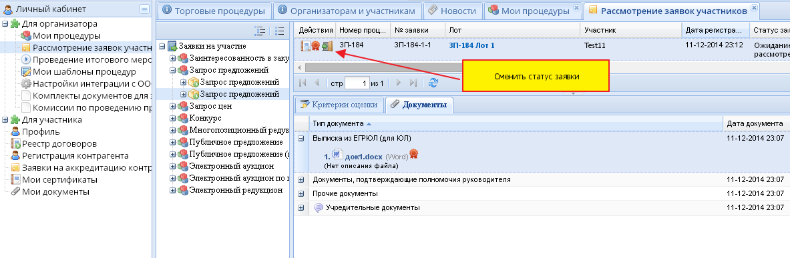This screenshot has height=258, width=790.
Task: Open the Новости tab
Action: [x=453, y=11]
